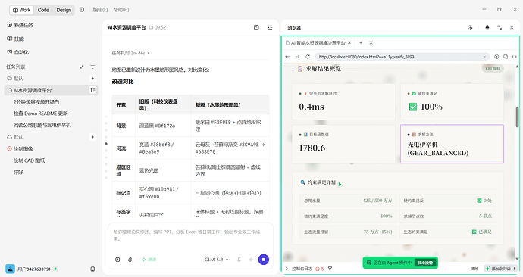Switch to the Work mode tab
523x277 pixels.
pos(21,10)
